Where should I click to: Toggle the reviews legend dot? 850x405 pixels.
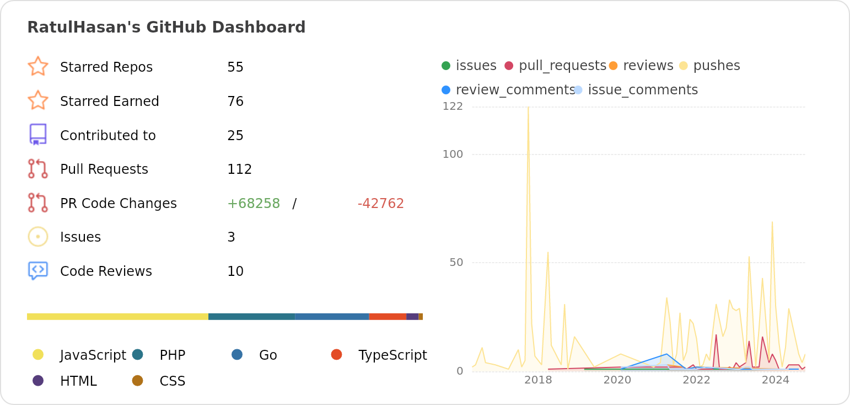(x=613, y=66)
